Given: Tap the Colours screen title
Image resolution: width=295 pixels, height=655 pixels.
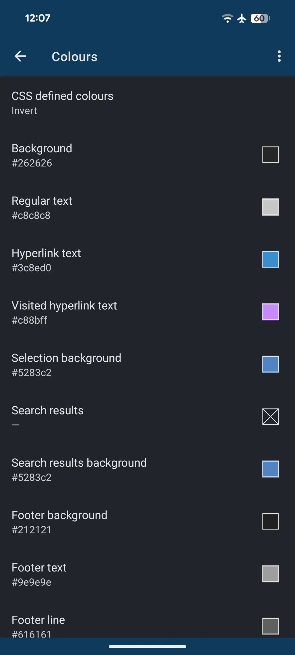Looking at the screenshot, I should (x=75, y=57).
